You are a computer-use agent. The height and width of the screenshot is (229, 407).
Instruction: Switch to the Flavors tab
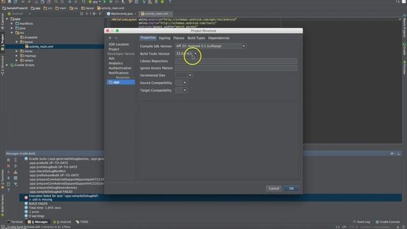(x=179, y=38)
